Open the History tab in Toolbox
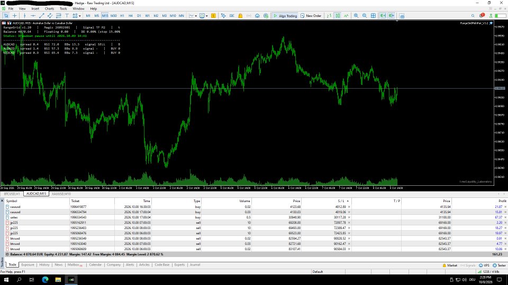The image size is (508, 285). (x=44, y=264)
